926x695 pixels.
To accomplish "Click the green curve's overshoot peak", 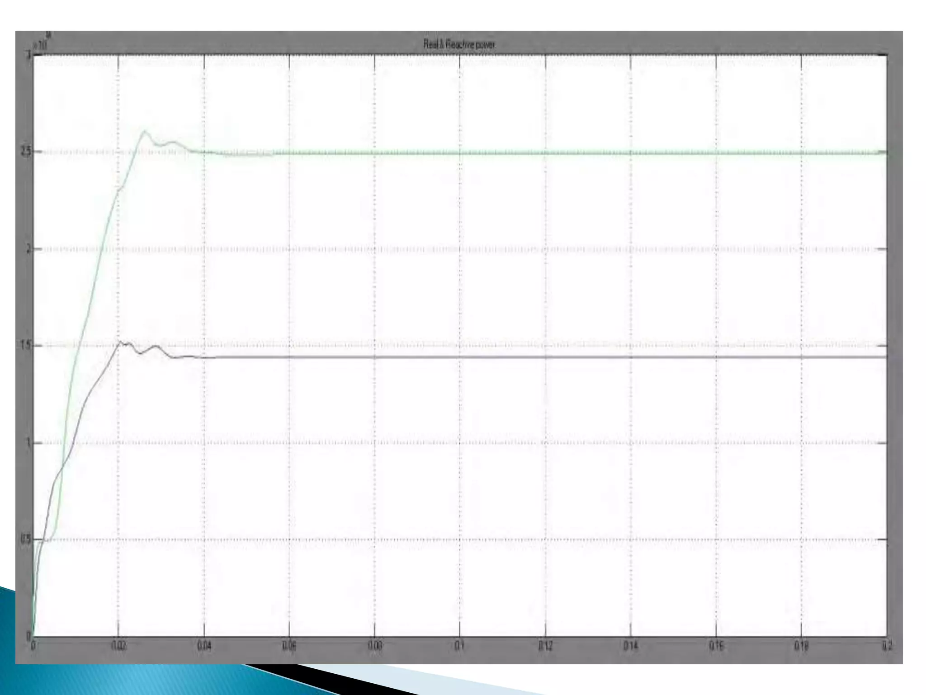I will pos(145,132).
